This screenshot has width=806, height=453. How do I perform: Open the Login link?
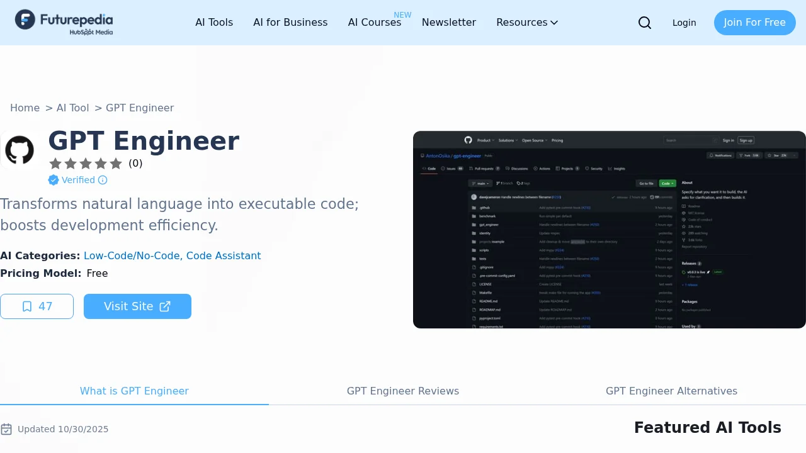(x=684, y=23)
